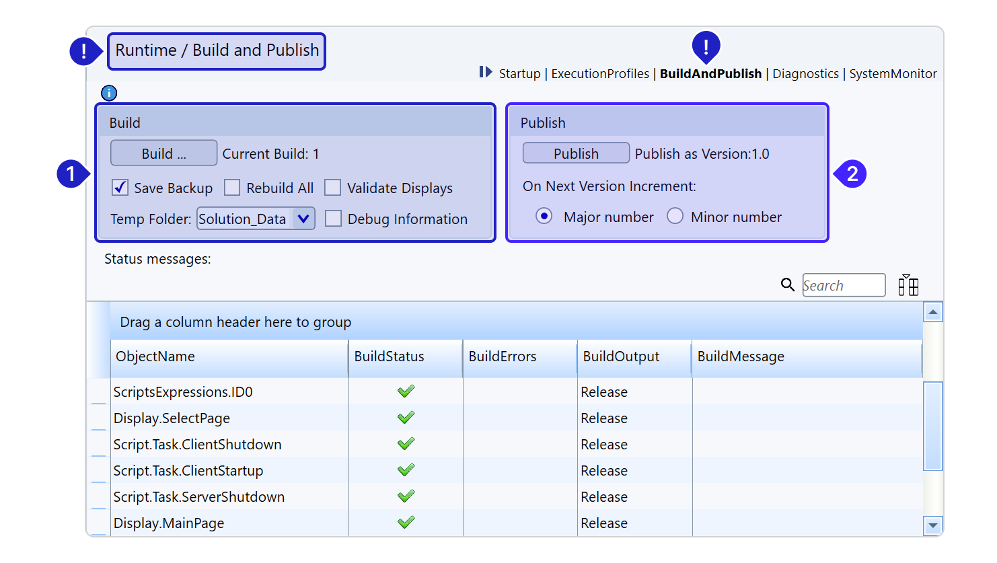Click into the Search input field
997x563 pixels.
point(844,285)
